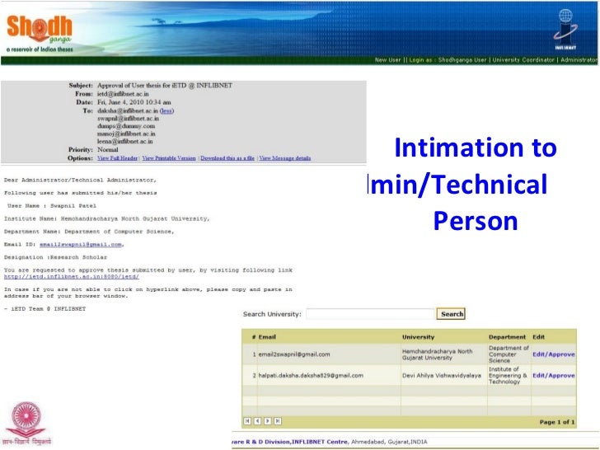Click Department of Computer Science table cell
The image size is (600, 450).
[x=509, y=354]
